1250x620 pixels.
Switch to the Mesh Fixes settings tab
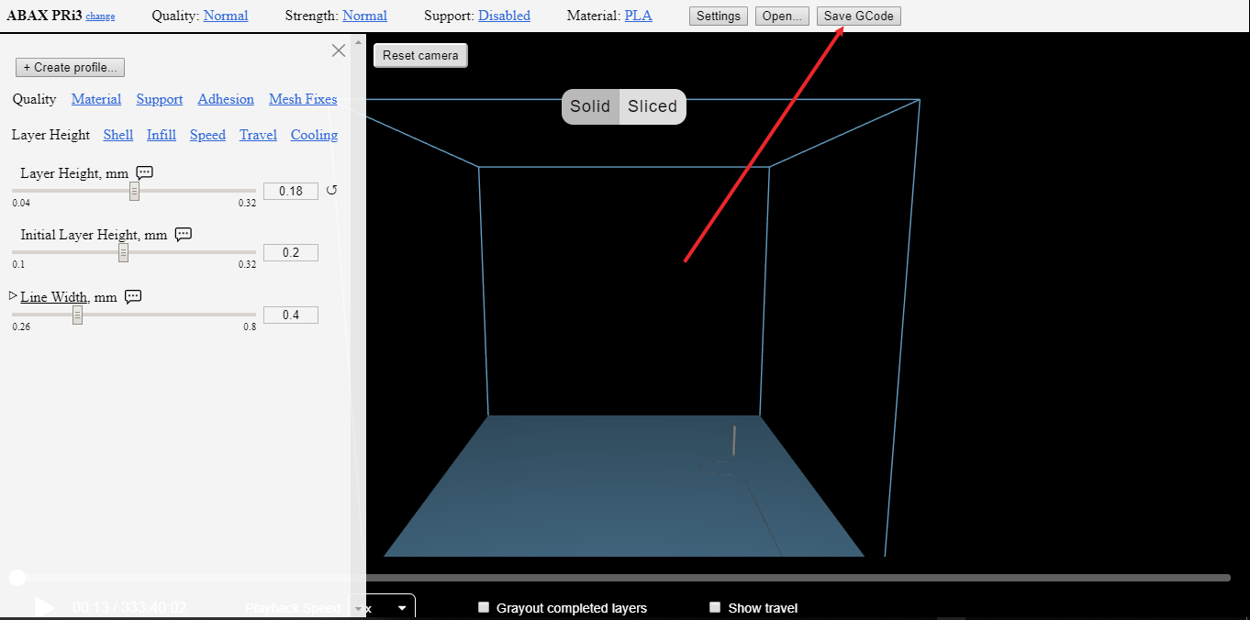[x=303, y=99]
